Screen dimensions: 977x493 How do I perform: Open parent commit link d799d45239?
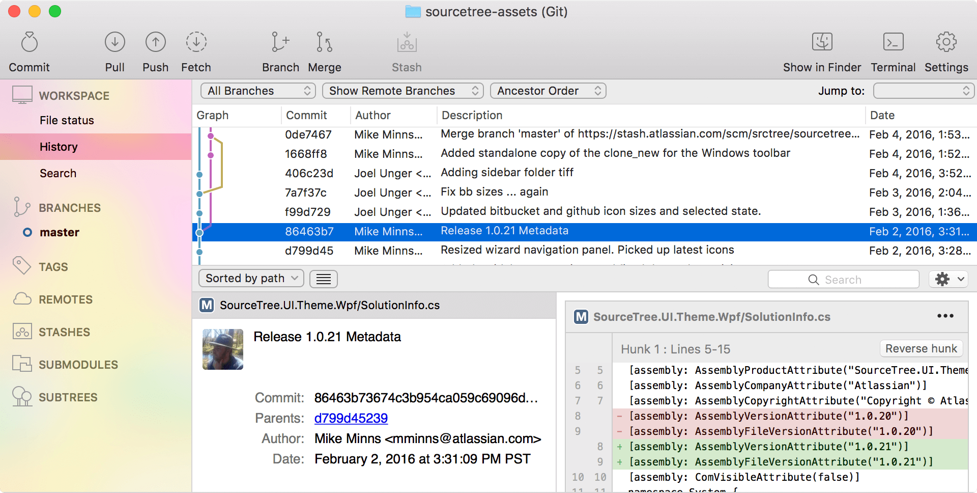coord(351,418)
